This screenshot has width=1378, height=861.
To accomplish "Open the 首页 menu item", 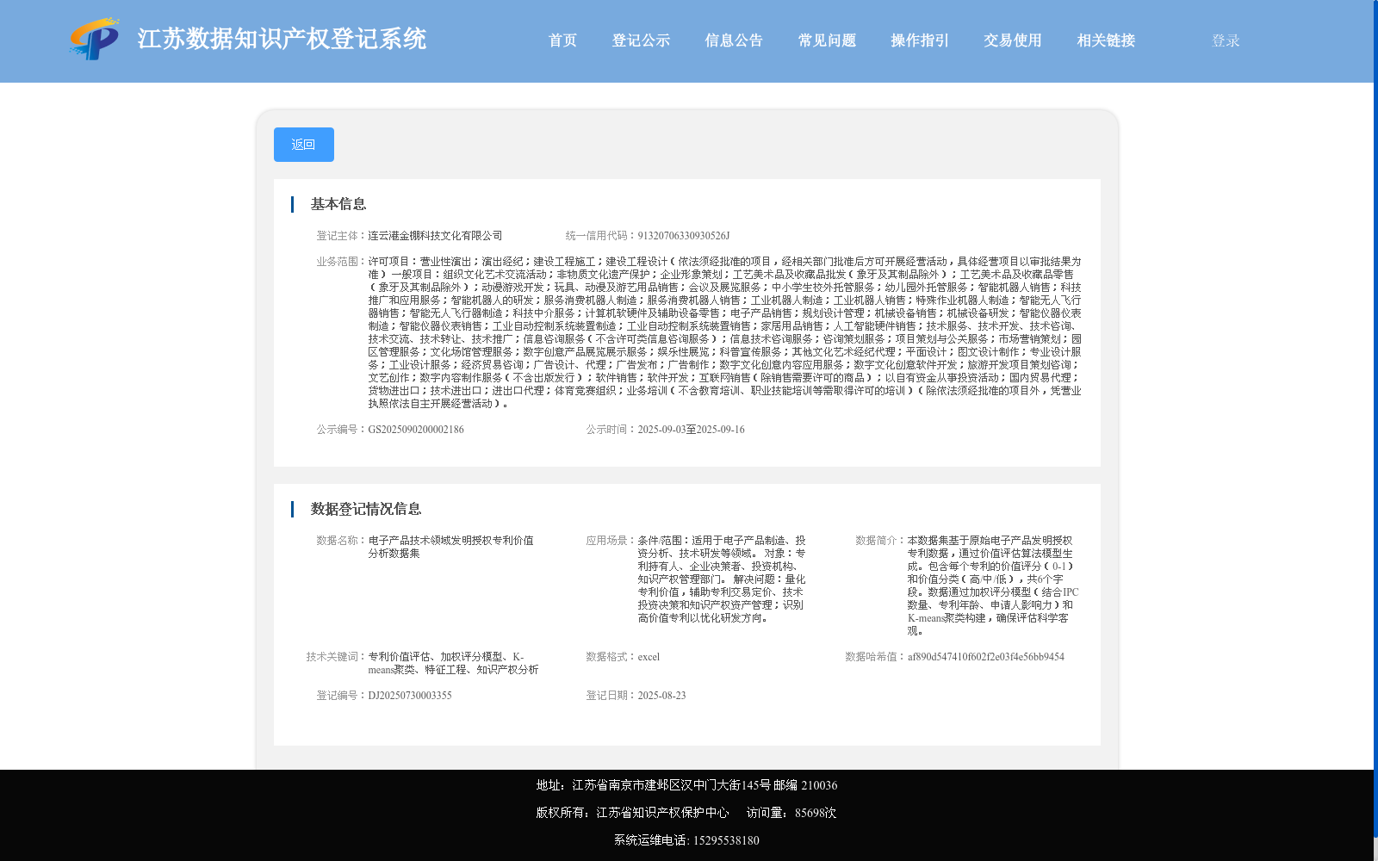I will (x=562, y=40).
